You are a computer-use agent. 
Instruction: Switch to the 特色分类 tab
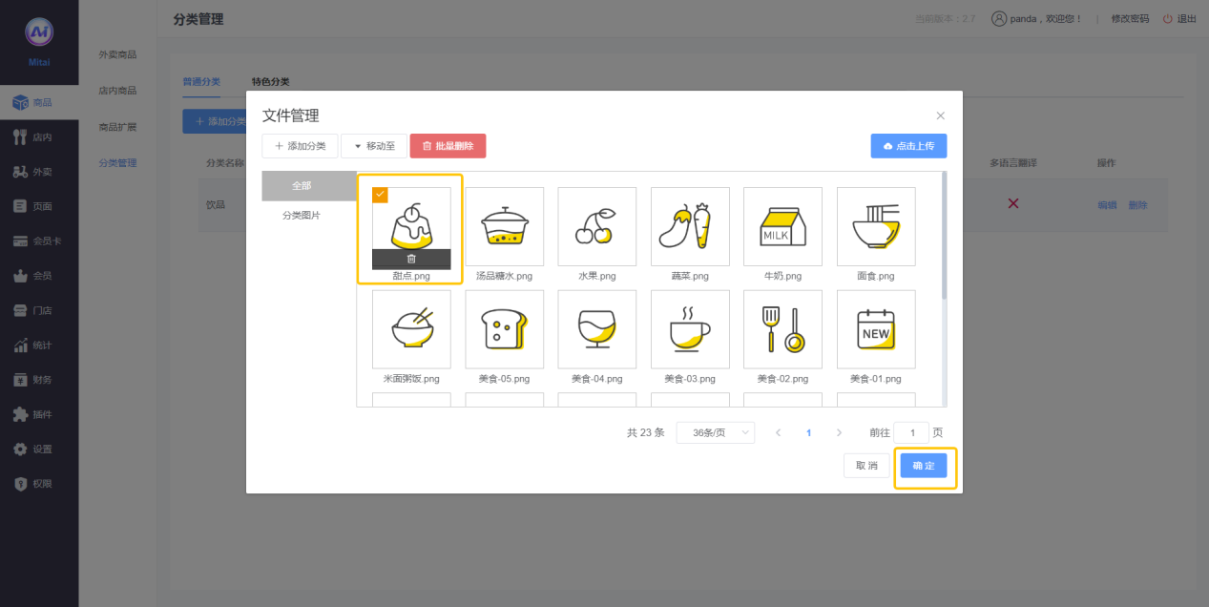click(x=270, y=82)
